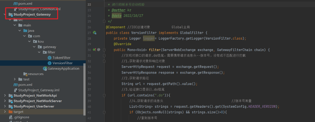Click the StudyProject_UserServer module icon
315x122 pixels.
11,106
